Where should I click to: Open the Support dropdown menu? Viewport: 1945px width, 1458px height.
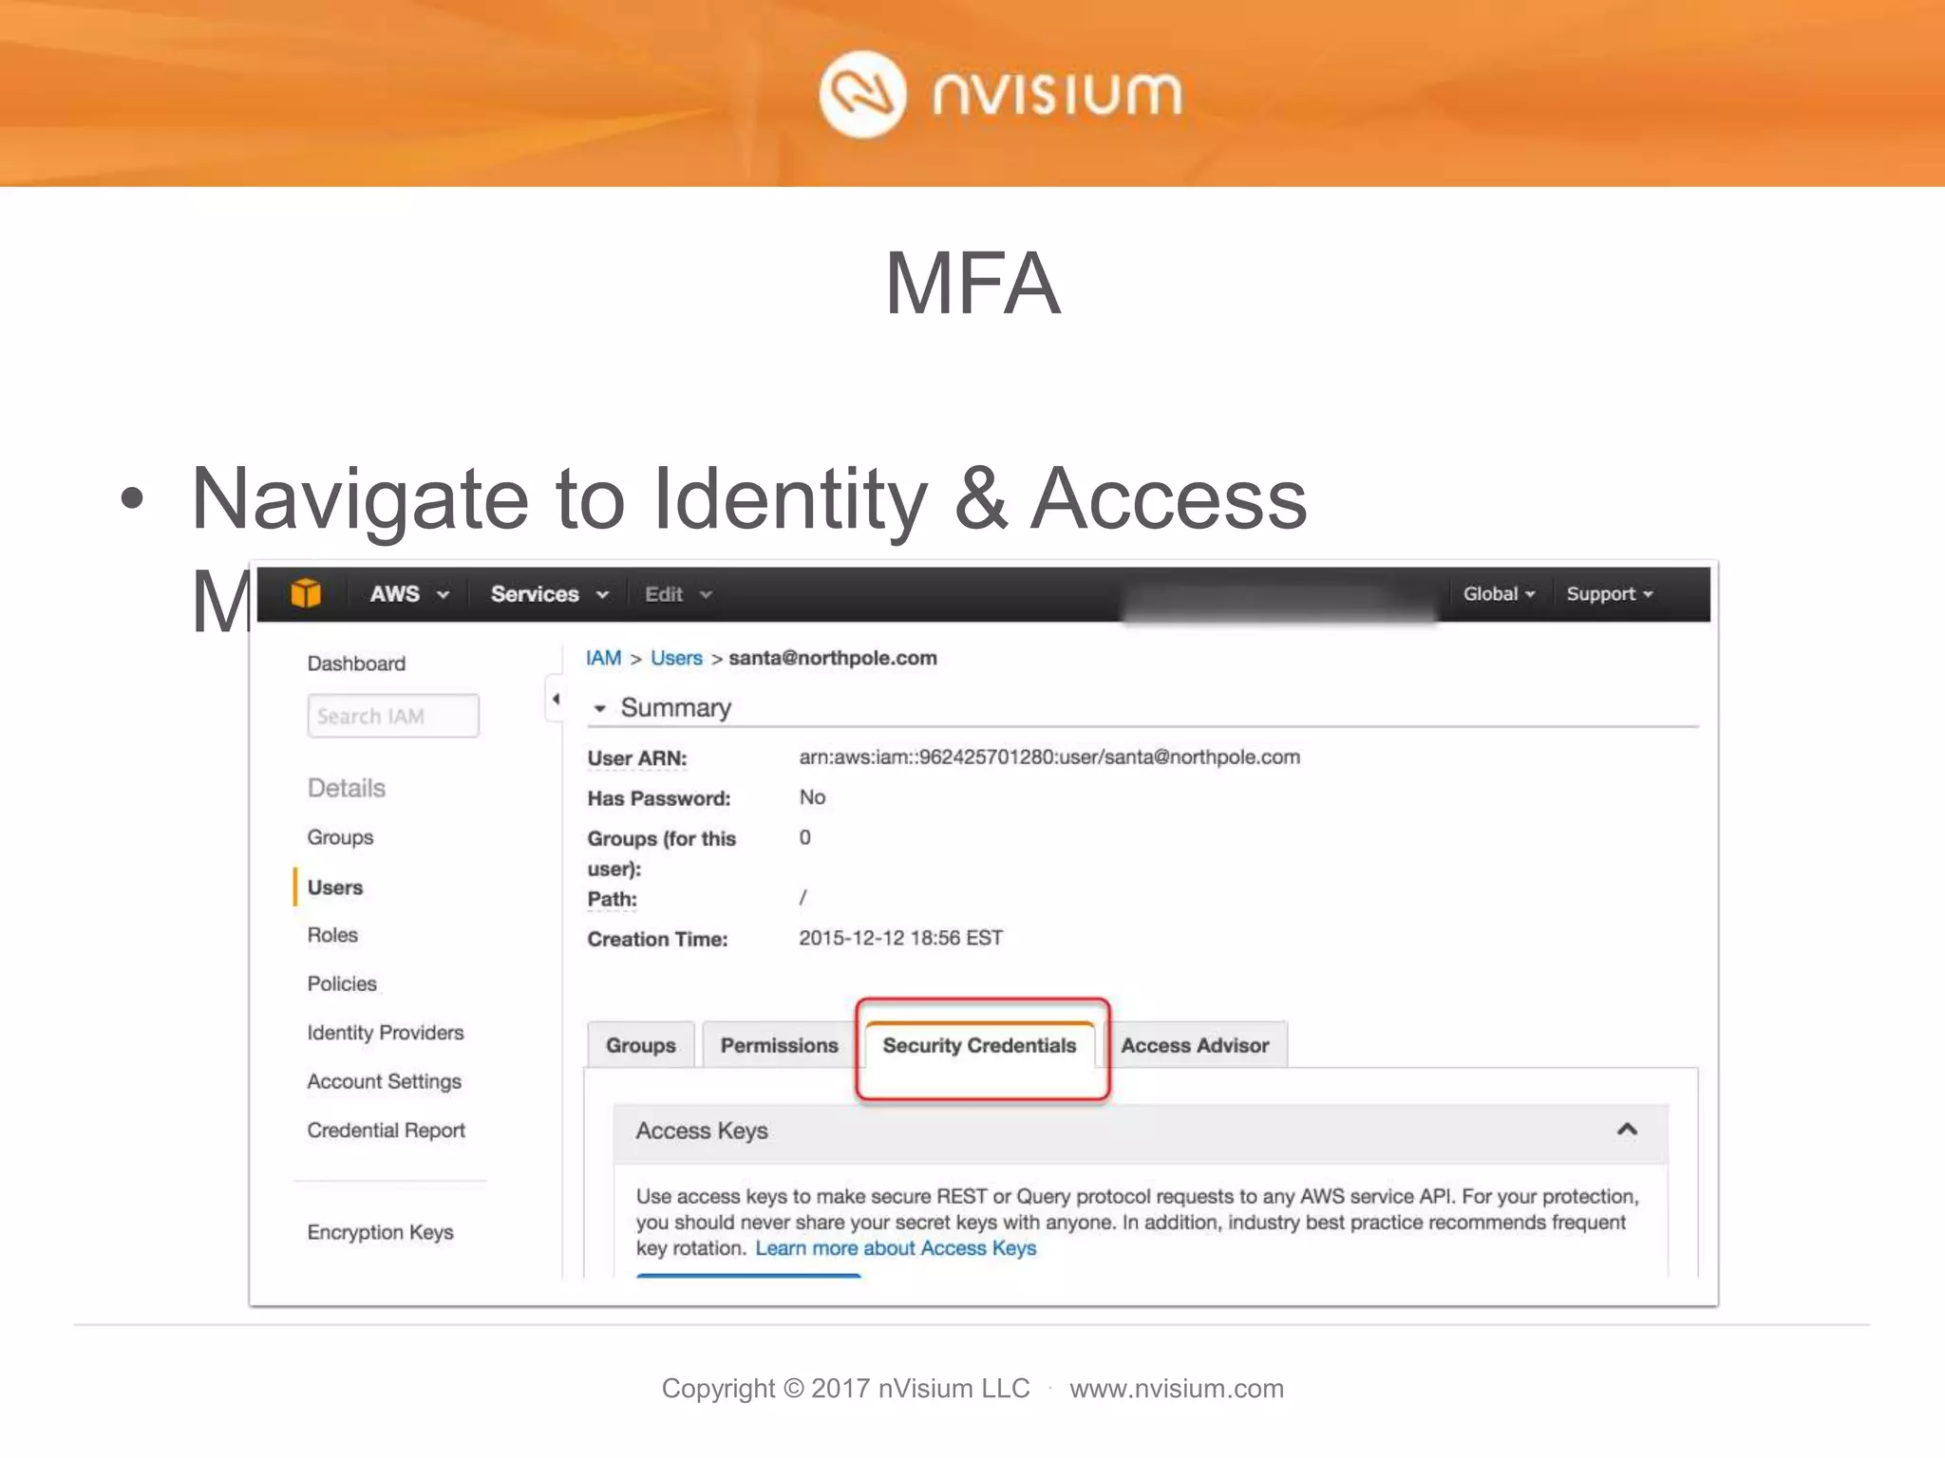(x=1610, y=593)
